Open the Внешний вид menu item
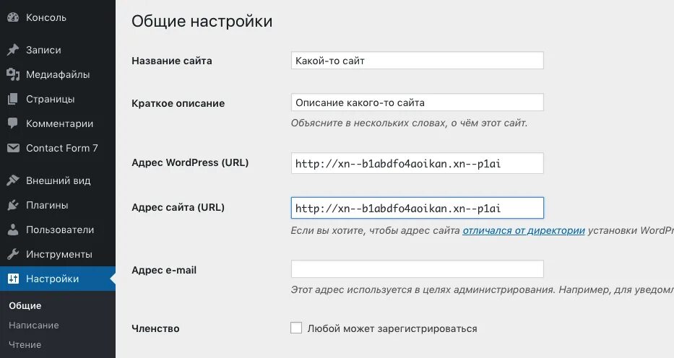Image resolution: width=674 pixels, height=358 pixels. 58,180
